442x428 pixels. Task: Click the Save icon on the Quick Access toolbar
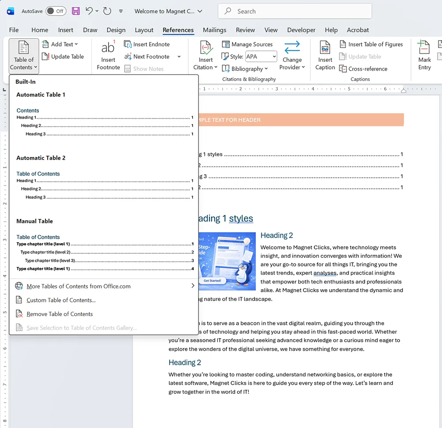click(x=76, y=11)
